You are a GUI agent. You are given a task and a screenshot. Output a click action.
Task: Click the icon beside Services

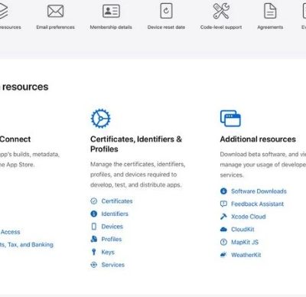point(94,265)
